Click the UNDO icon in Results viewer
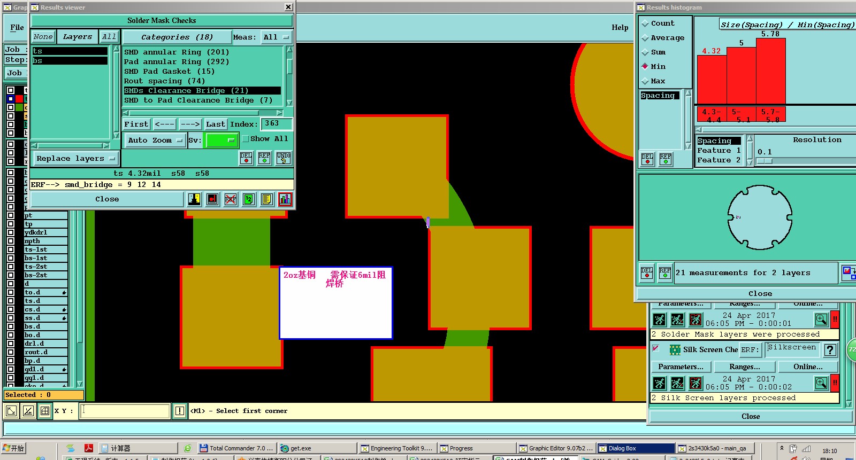 click(284, 158)
